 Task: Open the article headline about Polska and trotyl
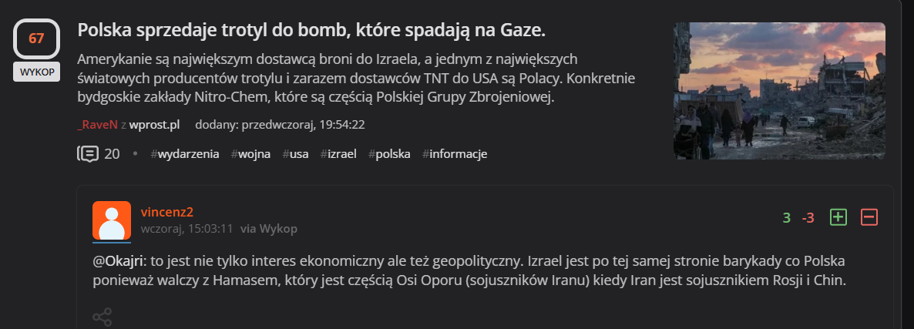tap(311, 31)
